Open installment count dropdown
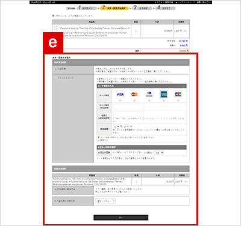The height and width of the screenshot is (226, 241). coord(159,153)
